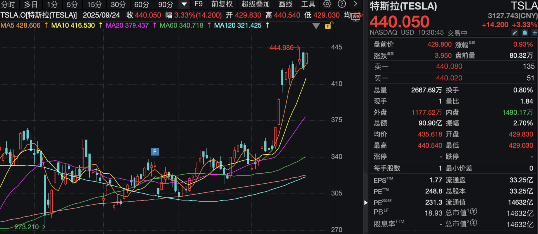Open more timeframes dropdown arrow
The width and height of the screenshot is (538, 234).
coord(184,4)
